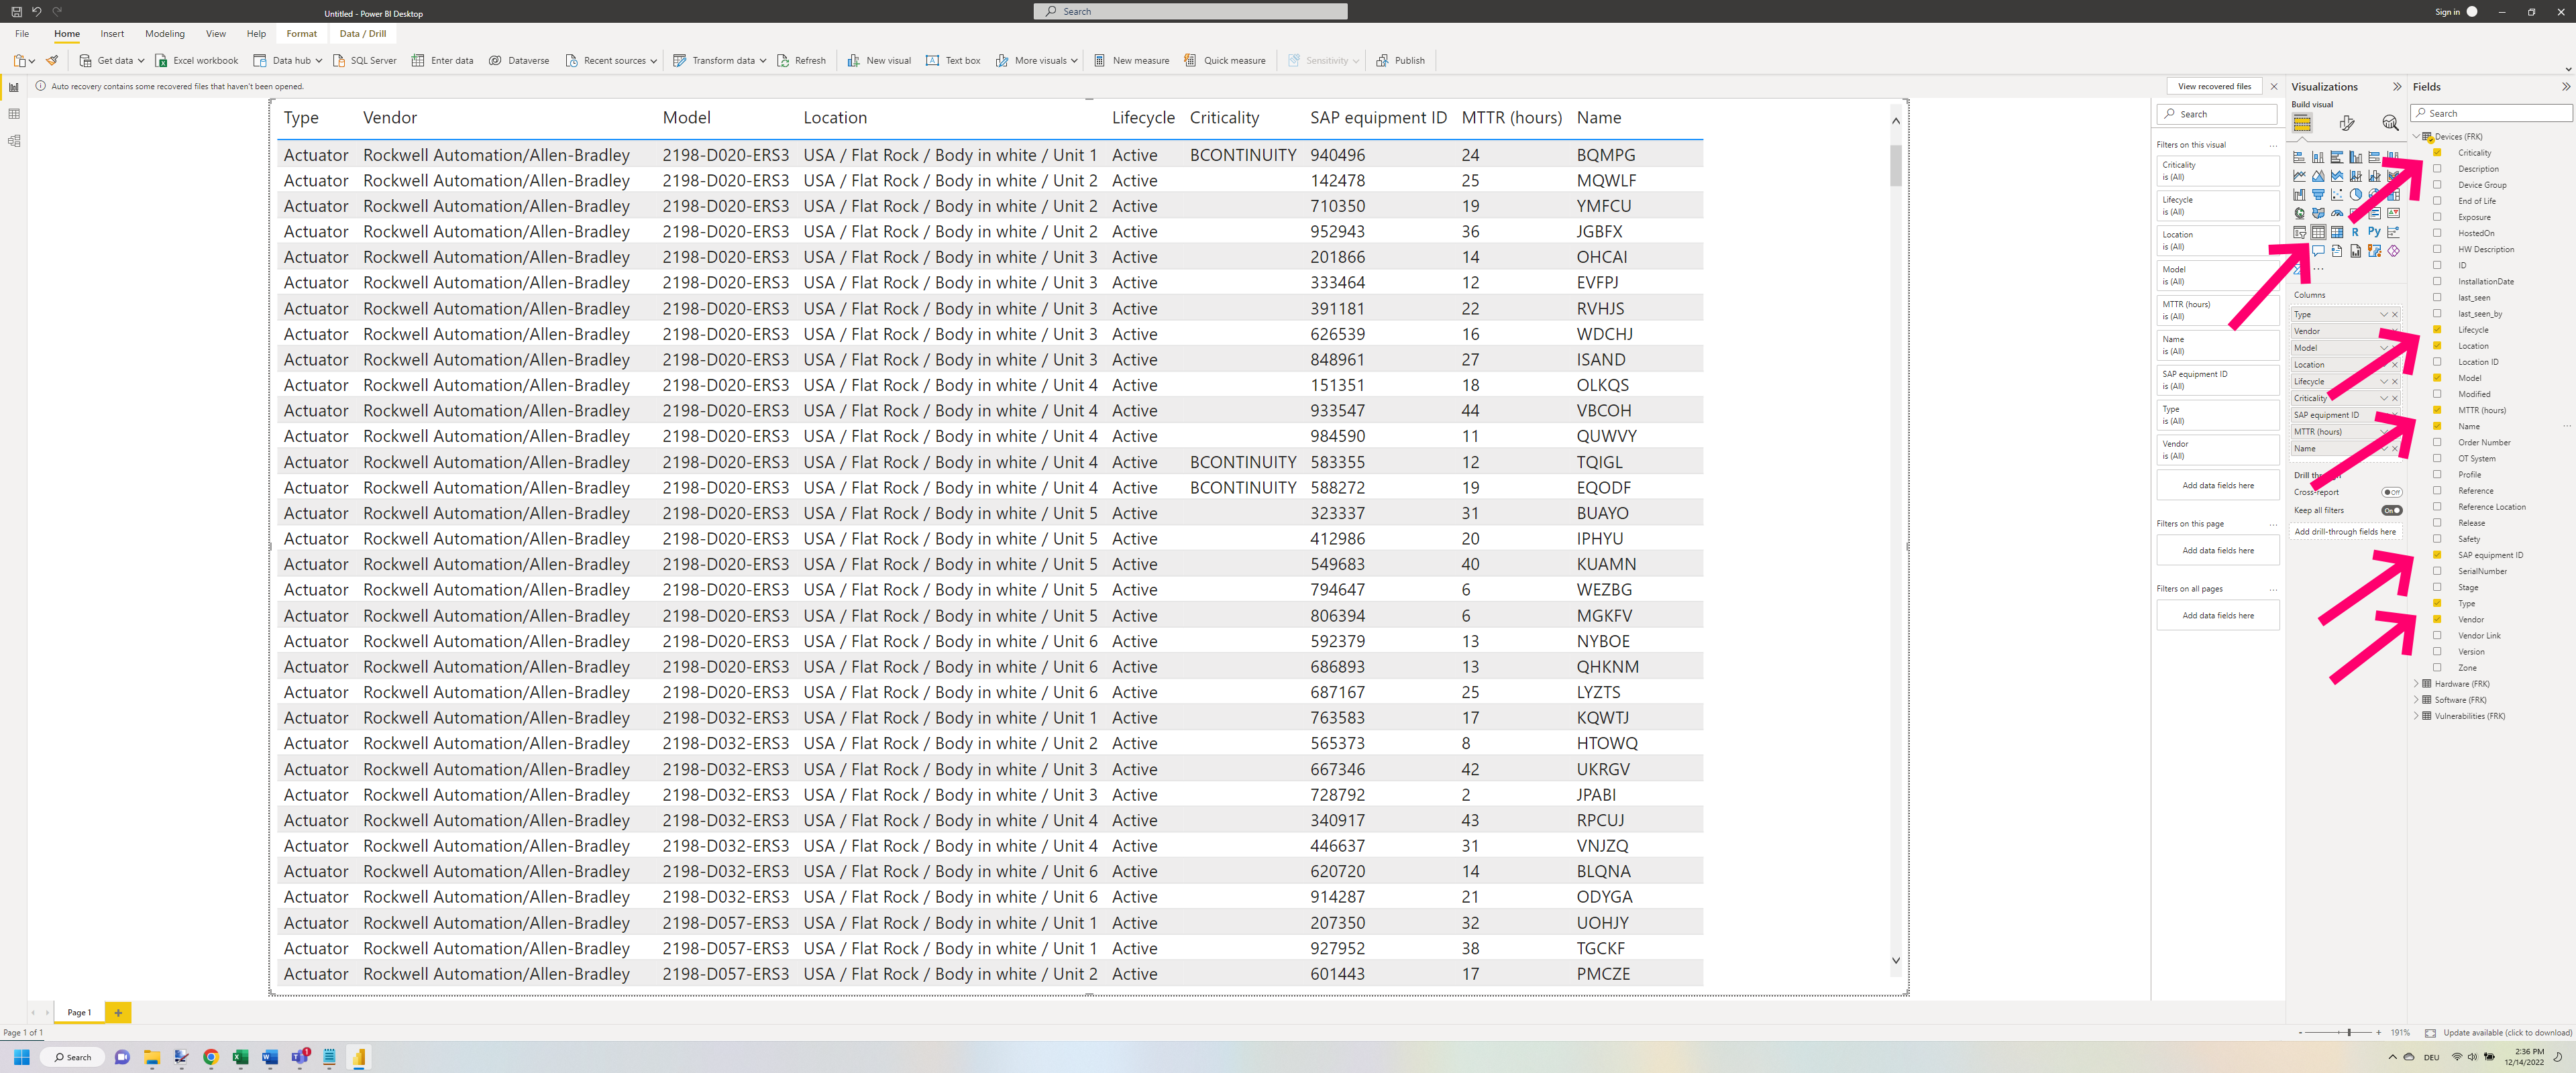Switch to the Data / Drill tab
Viewport: 2576px width, 1073px height.
coord(363,34)
